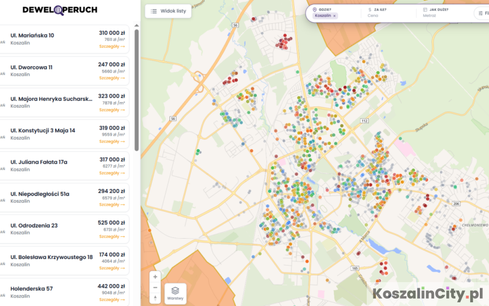This screenshot has width=489, height=306.
Task: Remove the Koszalin location chip
Action: [334, 16]
